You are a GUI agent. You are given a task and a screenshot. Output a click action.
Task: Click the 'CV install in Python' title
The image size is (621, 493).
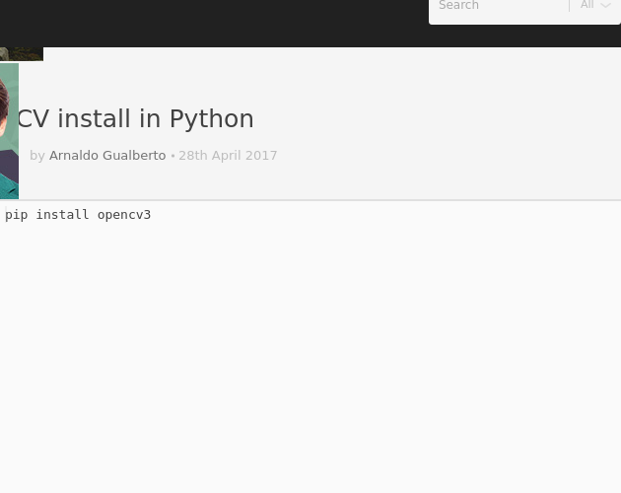click(x=135, y=118)
